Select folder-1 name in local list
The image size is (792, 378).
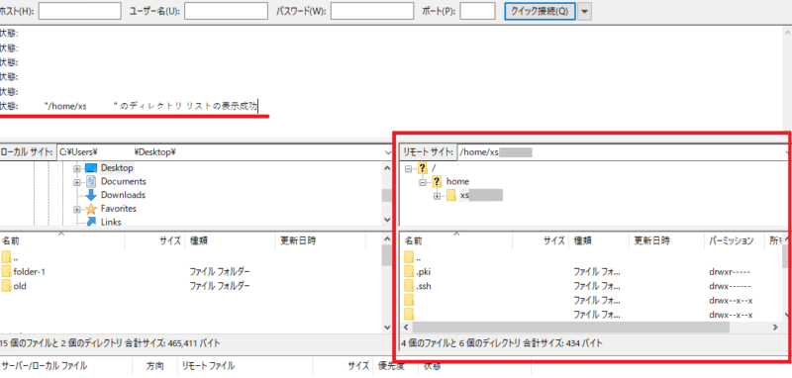coord(30,271)
